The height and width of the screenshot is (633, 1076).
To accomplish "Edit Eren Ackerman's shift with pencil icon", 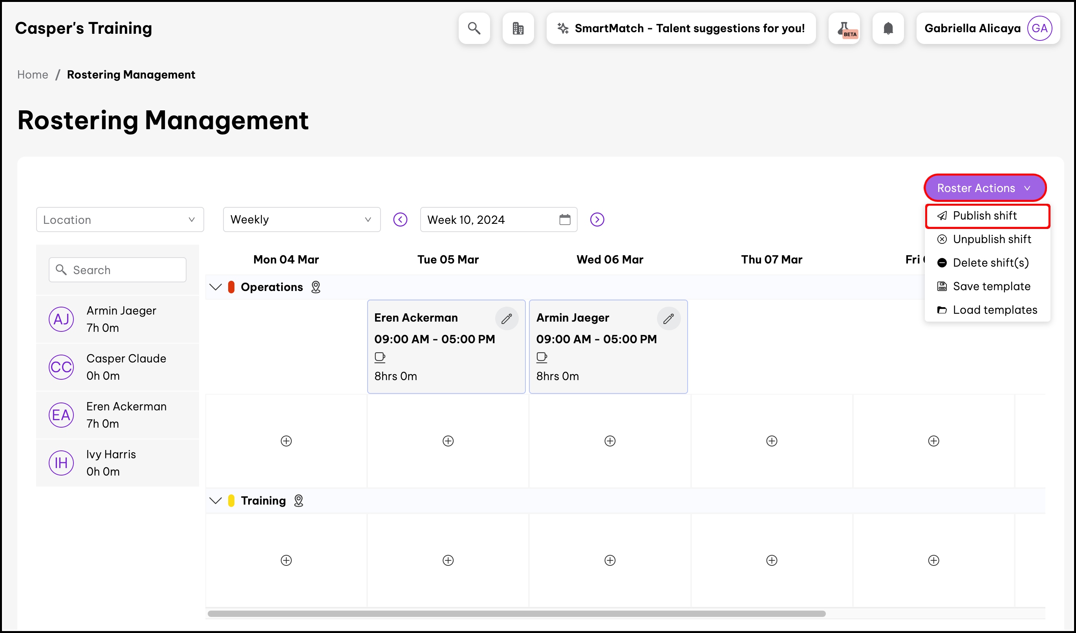I will point(507,318).
